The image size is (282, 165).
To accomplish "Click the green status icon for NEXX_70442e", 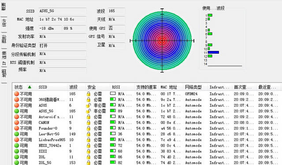I will coord(17,146).
